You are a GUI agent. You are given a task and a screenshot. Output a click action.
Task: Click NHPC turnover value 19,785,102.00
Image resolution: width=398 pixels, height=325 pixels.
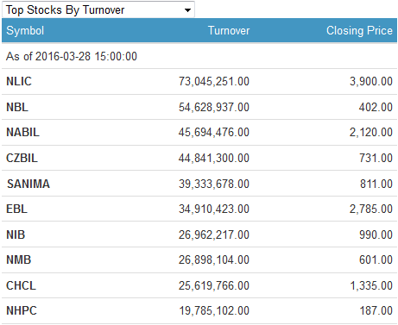pos(214,310)
